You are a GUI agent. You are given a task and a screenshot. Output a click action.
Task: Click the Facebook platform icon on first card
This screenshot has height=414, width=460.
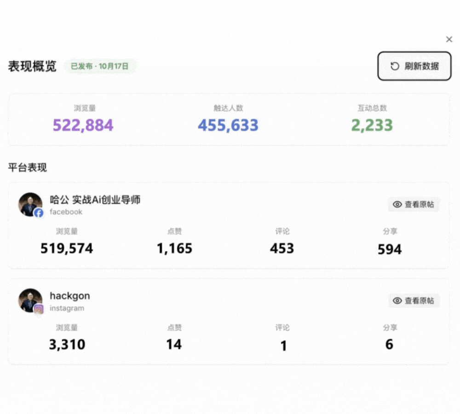39,213
